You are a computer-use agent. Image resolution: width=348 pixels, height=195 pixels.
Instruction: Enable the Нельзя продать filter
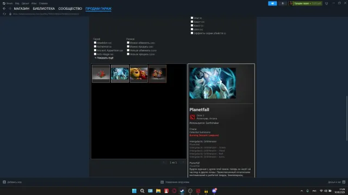point(128,54)
